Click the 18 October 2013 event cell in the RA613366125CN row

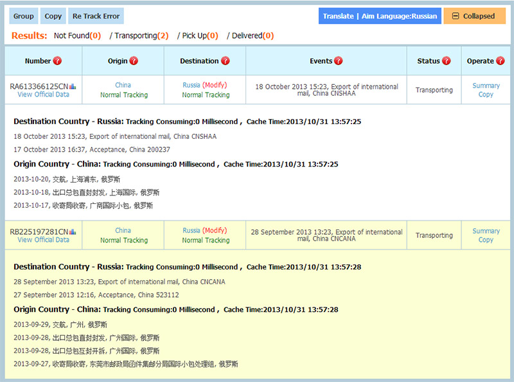coord(326,90)
